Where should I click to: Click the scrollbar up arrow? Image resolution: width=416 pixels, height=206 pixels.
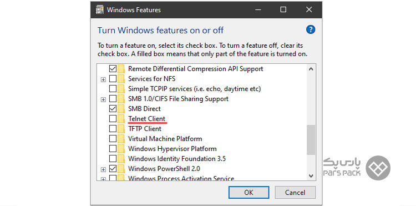[311, 69]
